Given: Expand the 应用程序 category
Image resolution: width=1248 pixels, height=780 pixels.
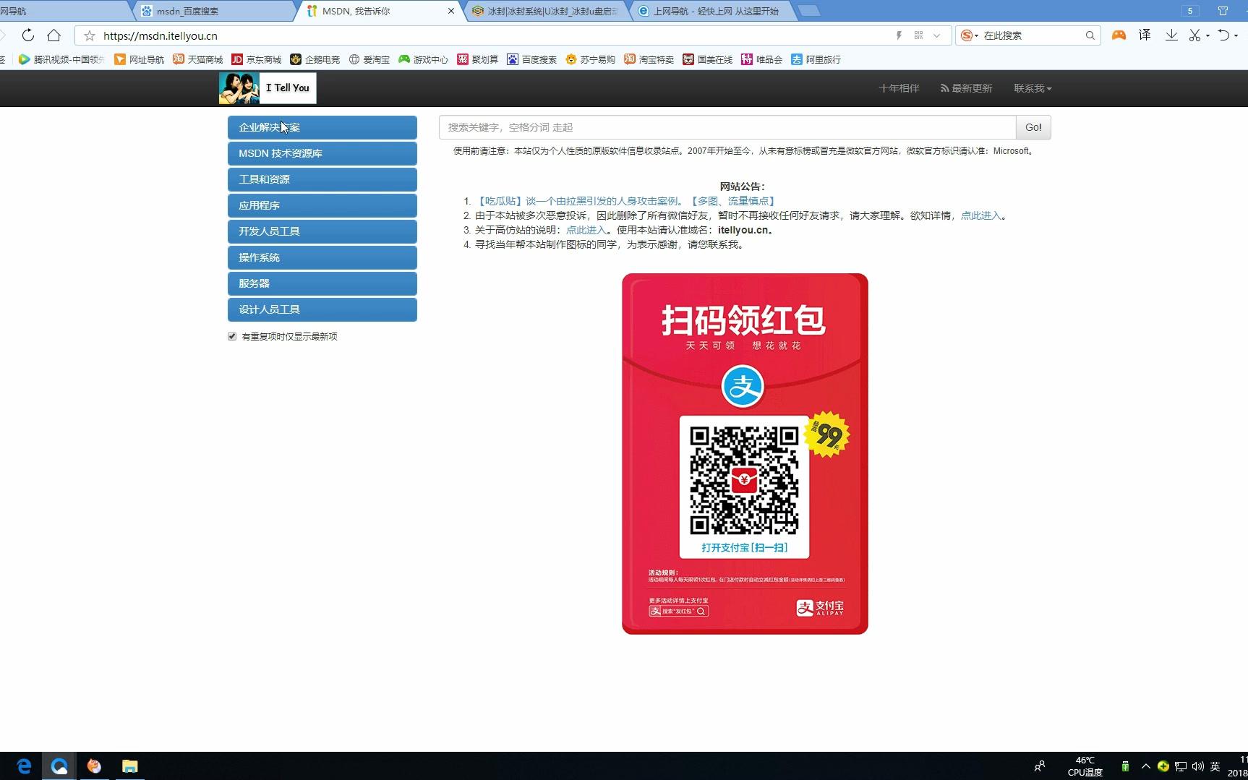Looking at the screenshot, I should coord(322,205).
